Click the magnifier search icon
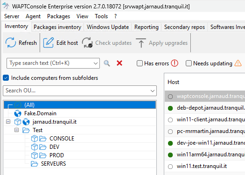 (107, 63)
